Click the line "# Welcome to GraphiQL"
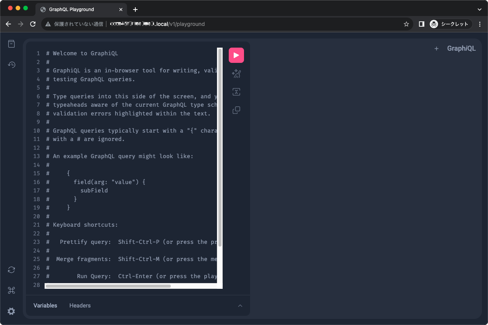The image size is (488, 325). [82, 53]
